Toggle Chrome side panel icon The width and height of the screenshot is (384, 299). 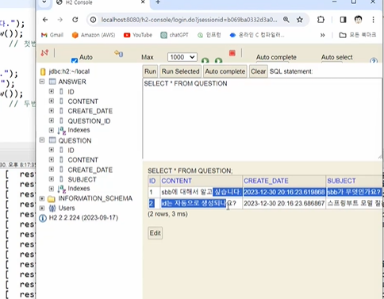[343, 20]
